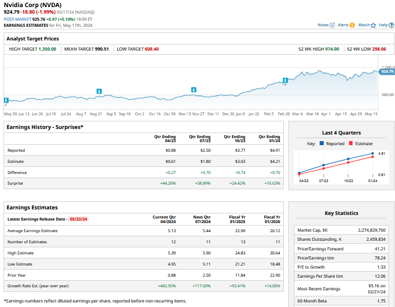Click the Qtr Ending 07/23 column header

pos(200,139)
